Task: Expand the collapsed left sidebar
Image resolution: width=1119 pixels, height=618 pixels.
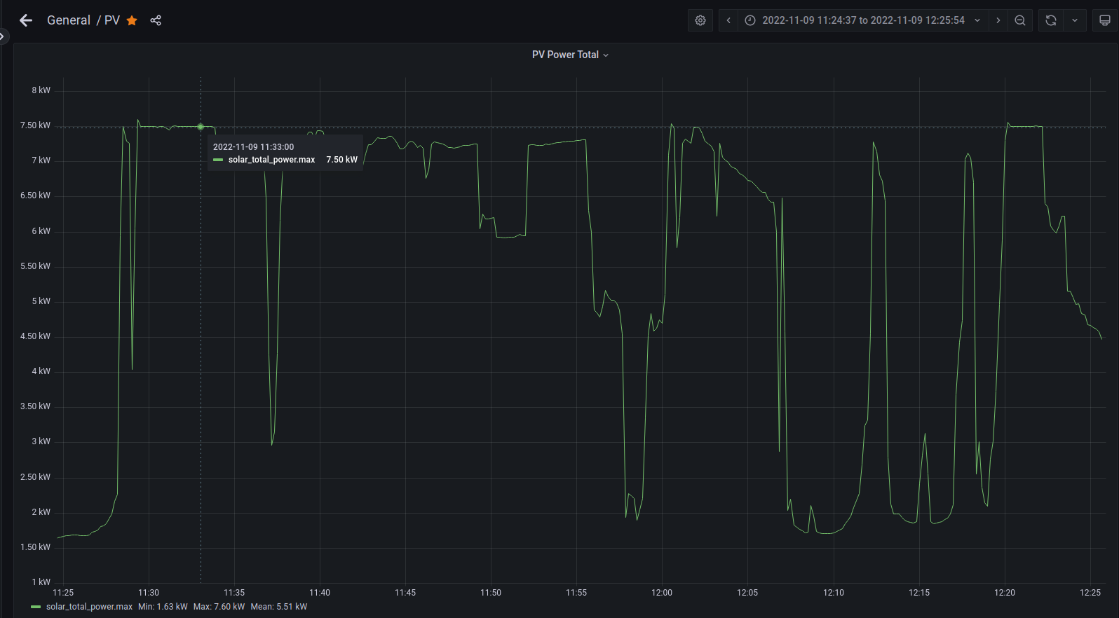Action: pos(3,35)
